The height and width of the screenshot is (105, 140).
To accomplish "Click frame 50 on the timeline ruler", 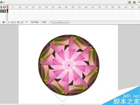I will click(x=73, y=7).
